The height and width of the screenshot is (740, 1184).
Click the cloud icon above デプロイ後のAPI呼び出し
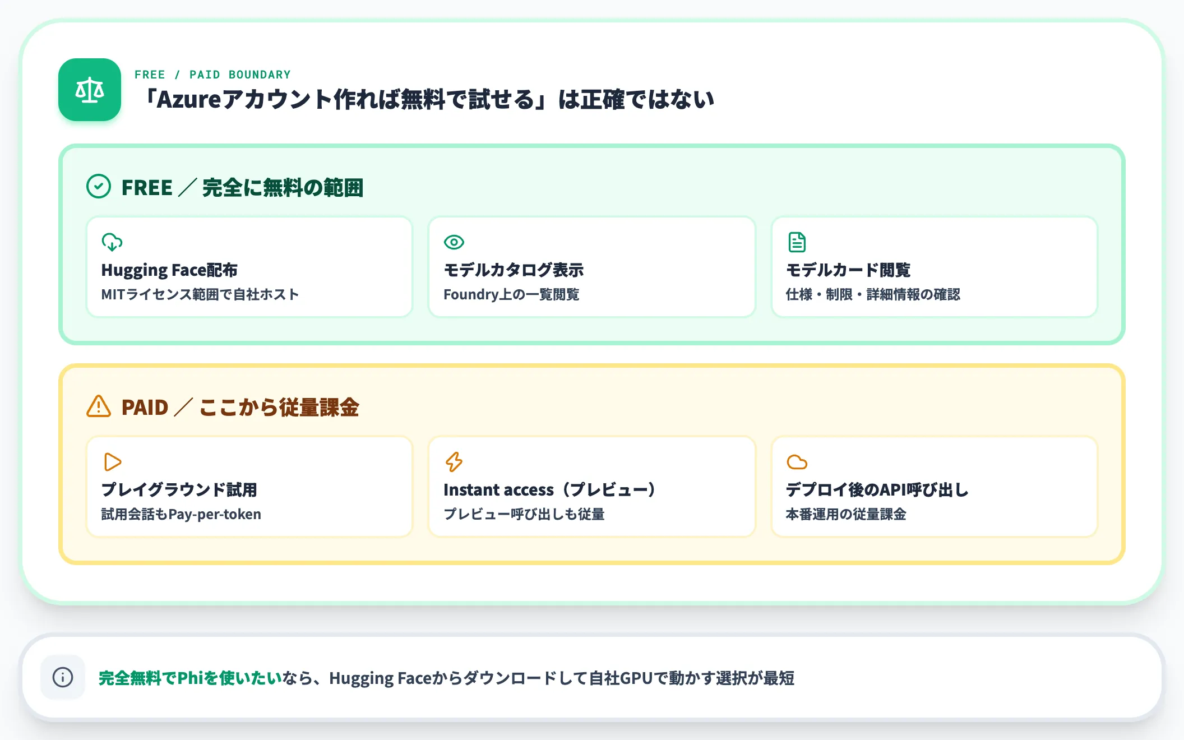click(797, 462)
